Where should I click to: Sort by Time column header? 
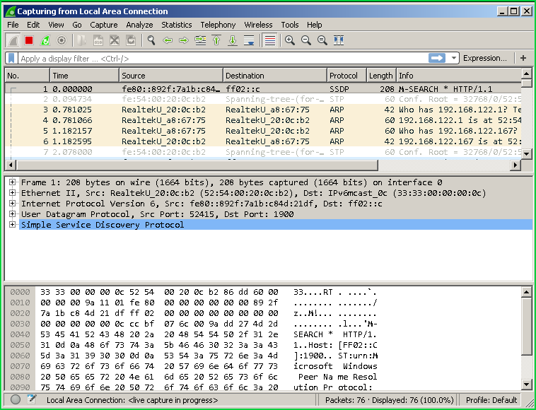85,76
